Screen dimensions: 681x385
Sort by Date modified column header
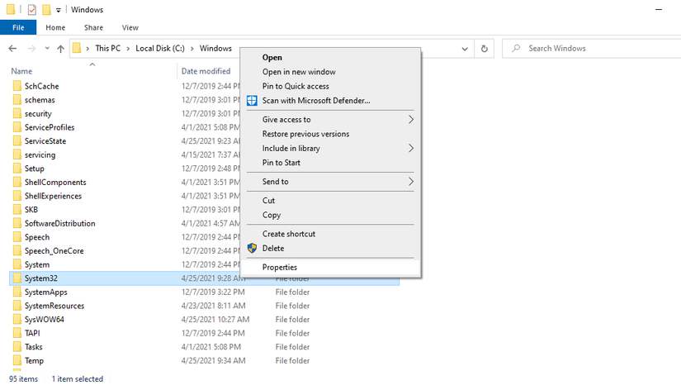coord(206,71)
